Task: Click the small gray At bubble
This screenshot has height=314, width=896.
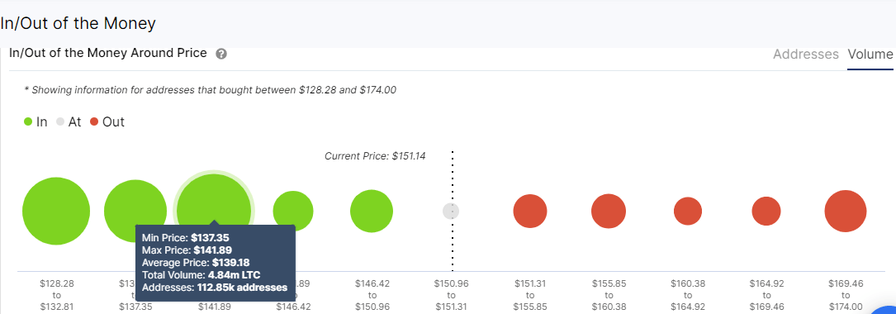Action: click(451, 211)
